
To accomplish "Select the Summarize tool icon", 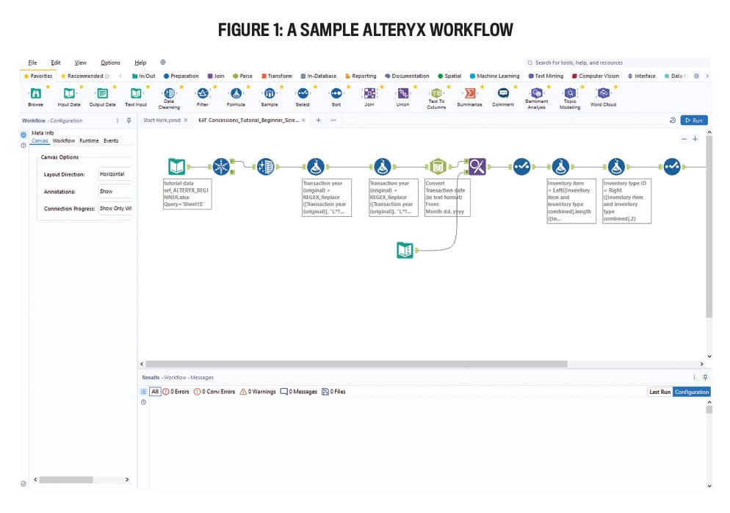I will pos(469,94).
